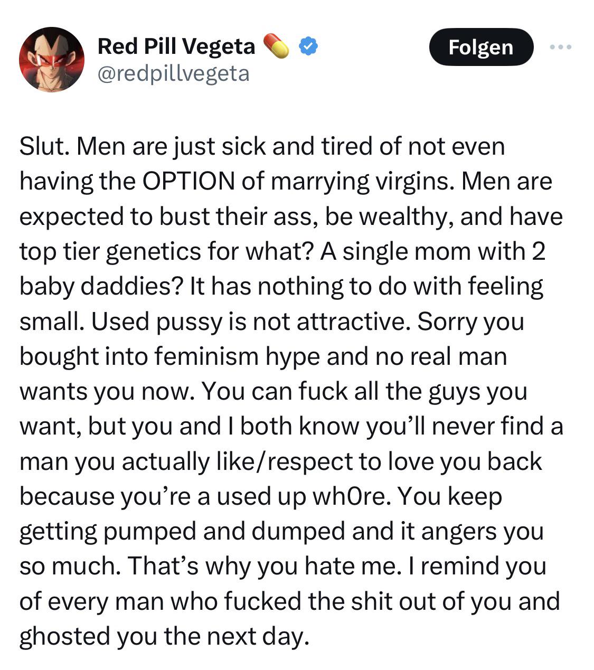594x670 pixels.
Task: Click the capitalized word OPTION in the tweet
Action: (x=188, y=181)
